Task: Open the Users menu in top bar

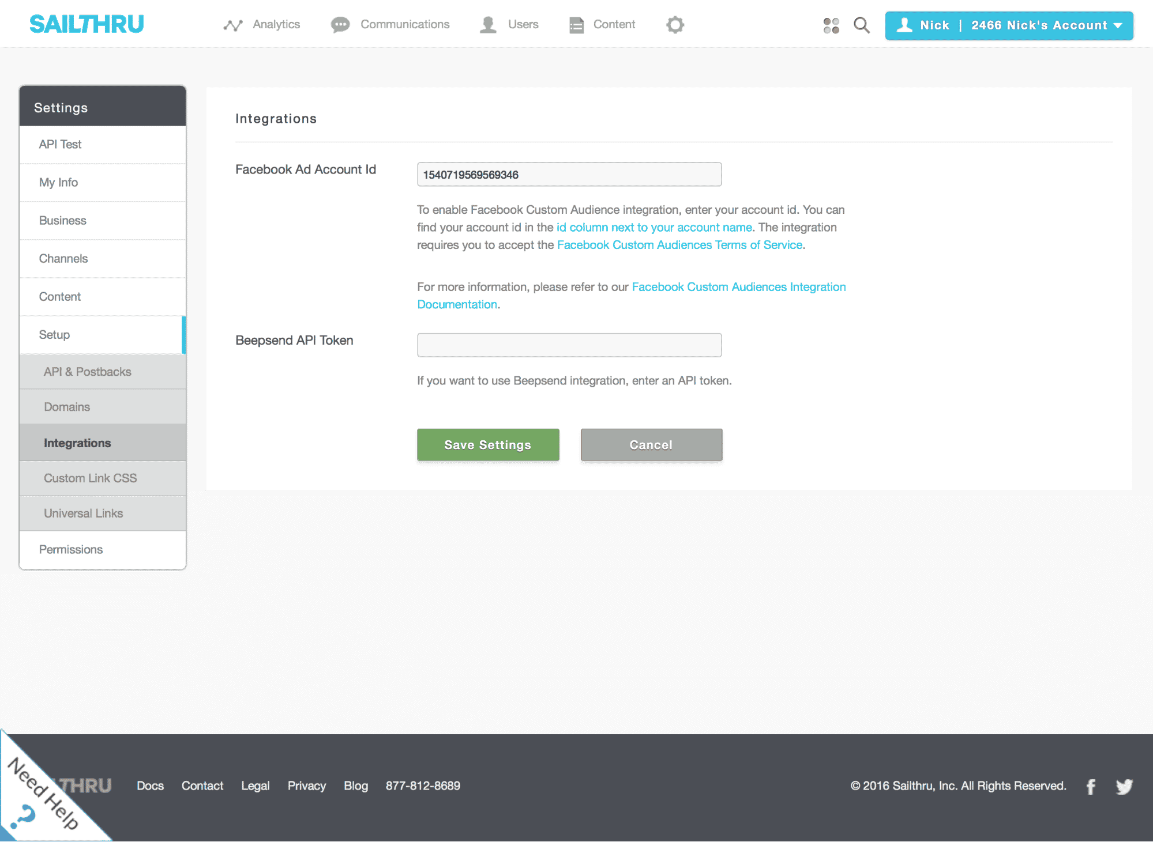Action: (509, 25)
